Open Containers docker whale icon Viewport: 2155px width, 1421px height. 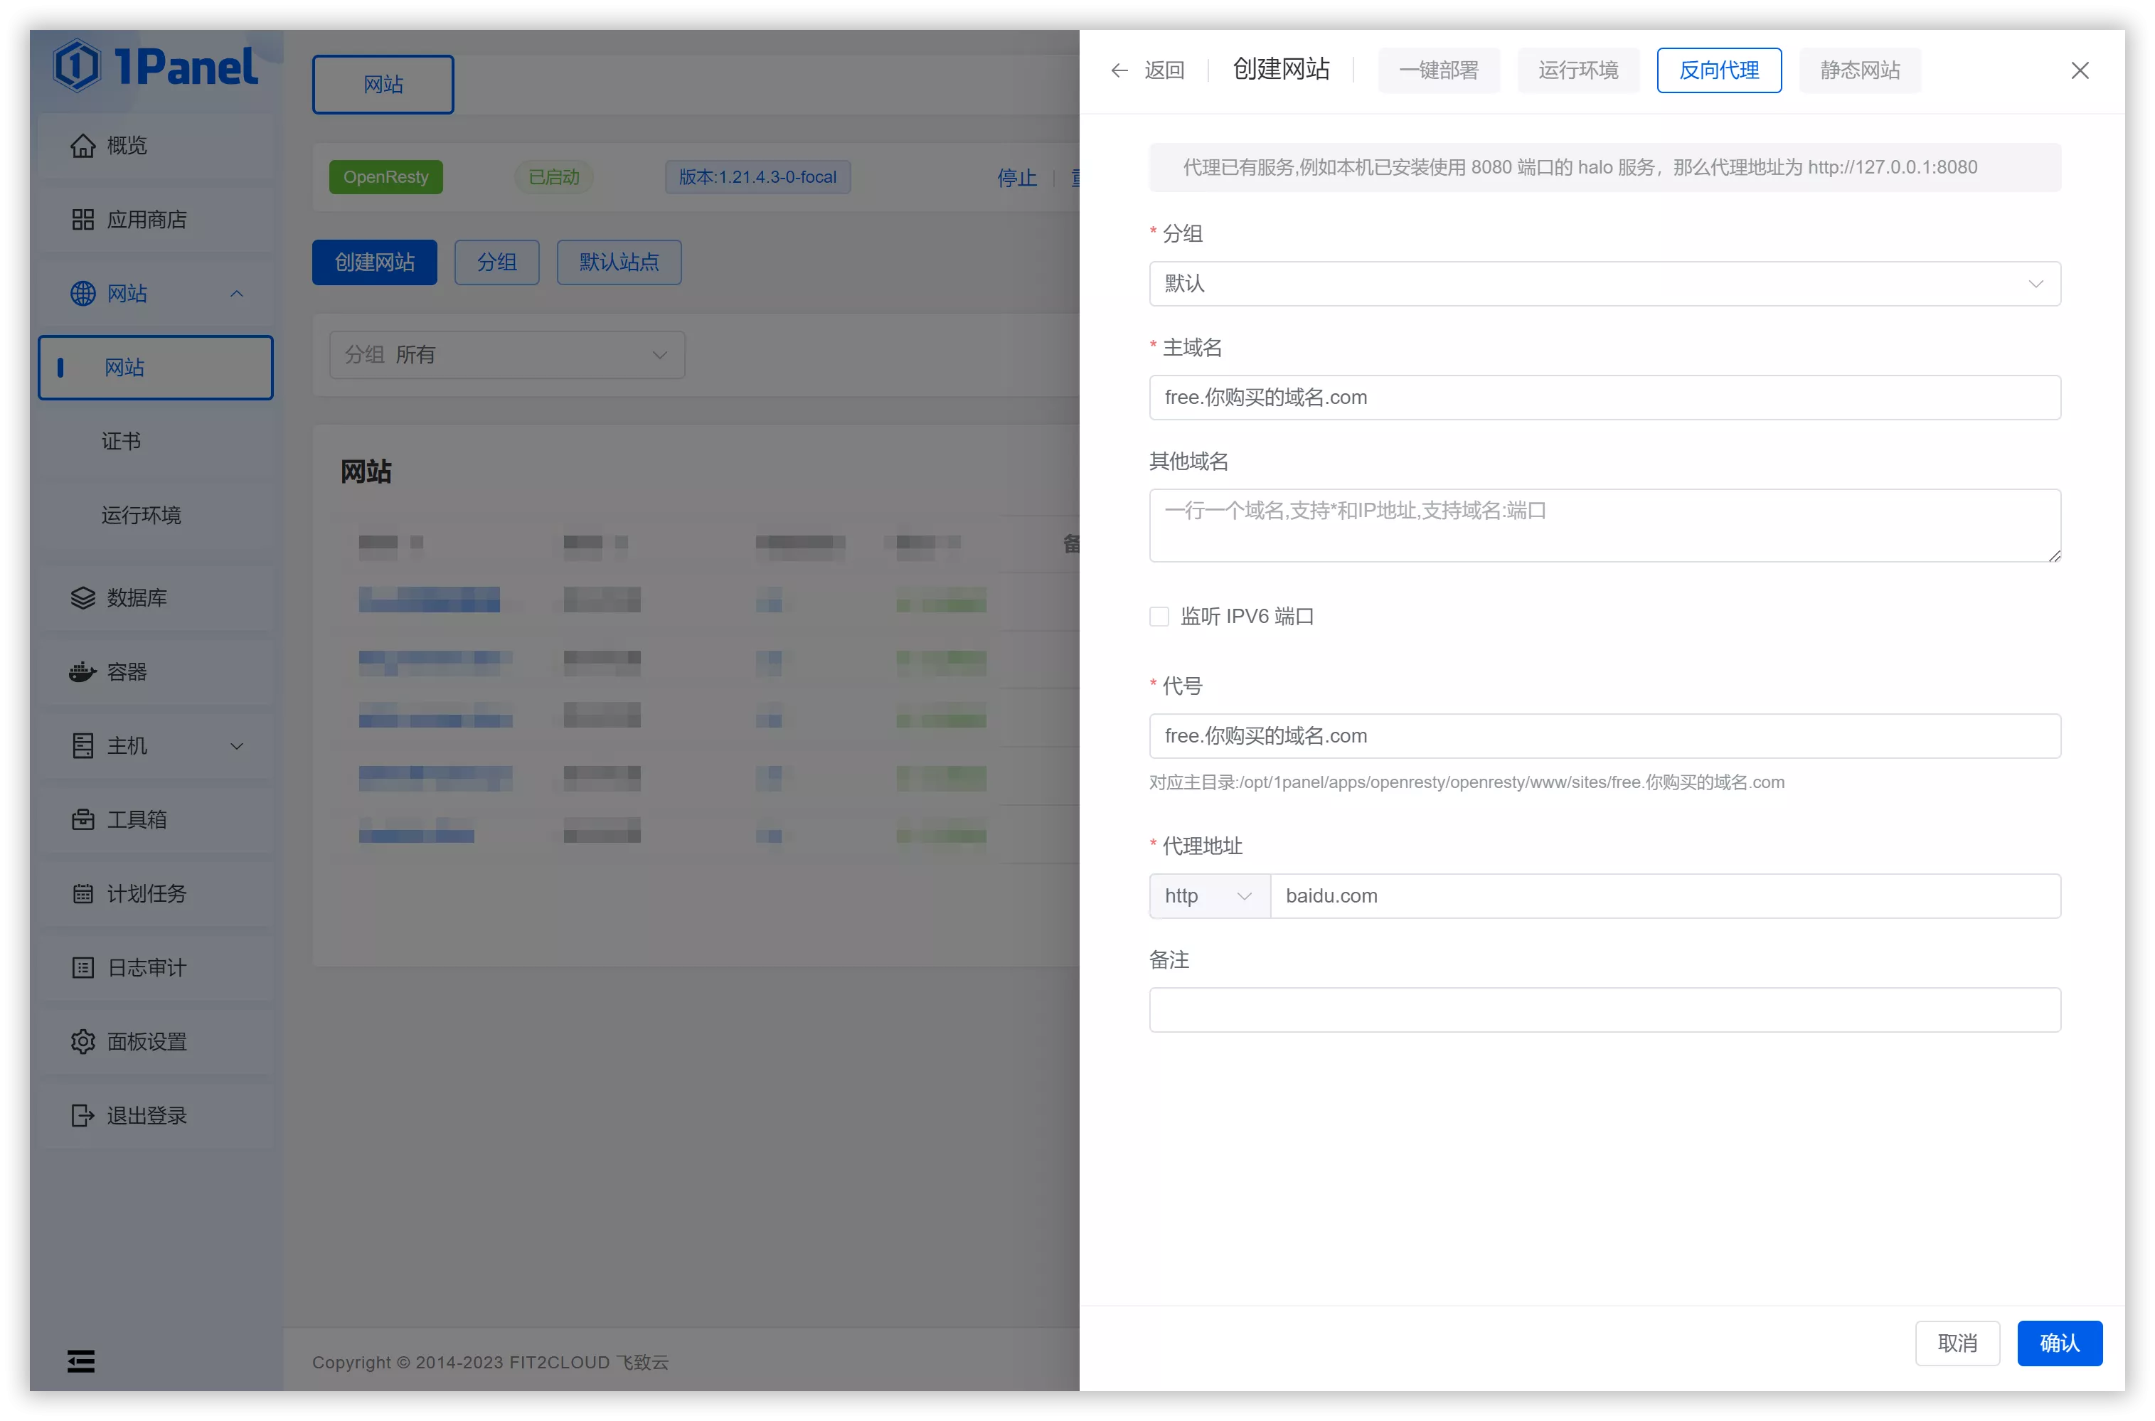click(x=83, y=671)
